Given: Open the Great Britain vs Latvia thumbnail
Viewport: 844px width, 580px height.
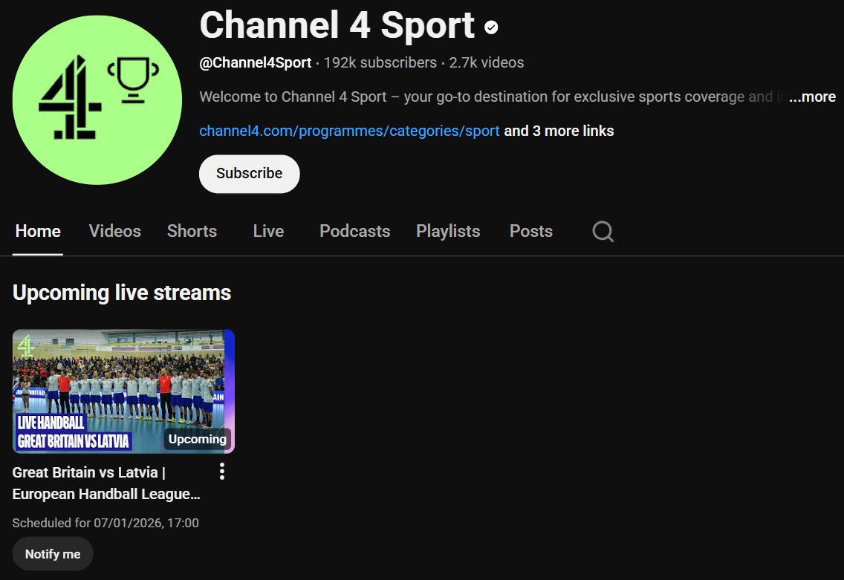Looking at the screenshot, I should coord(123,391).
